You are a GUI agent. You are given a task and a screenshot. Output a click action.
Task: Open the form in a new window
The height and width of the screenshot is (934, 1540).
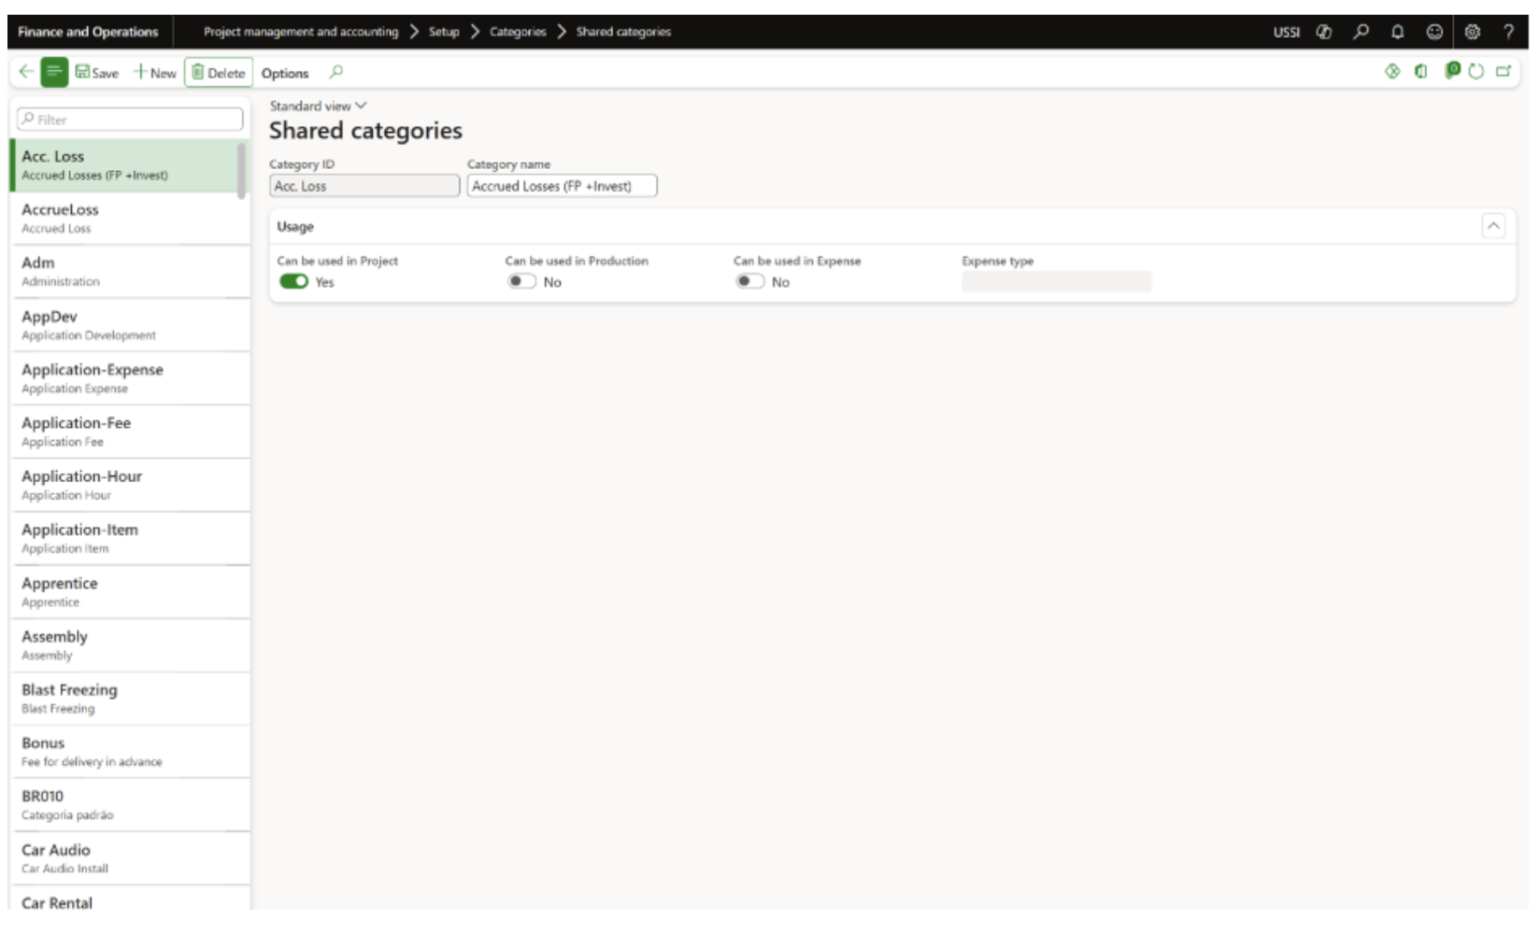tap(1504, 72)
